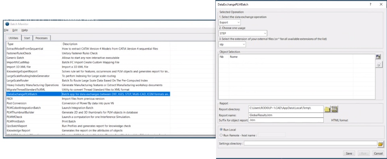Click the Run Remote host name field
The height and width of the screenshot is (159, 387).
(x=271, y=135)
